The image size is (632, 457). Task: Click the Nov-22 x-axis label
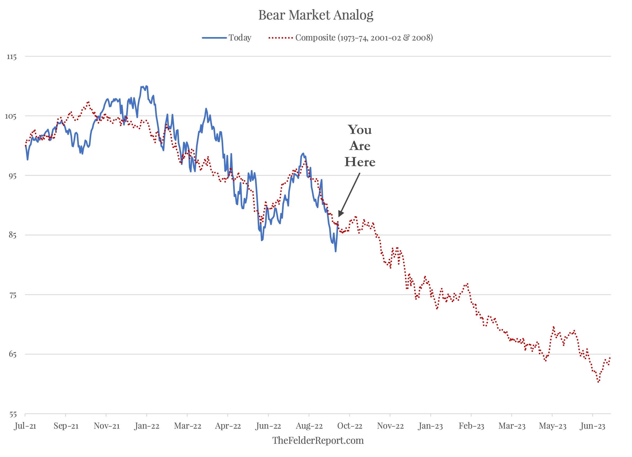click(x=390, y=426)
